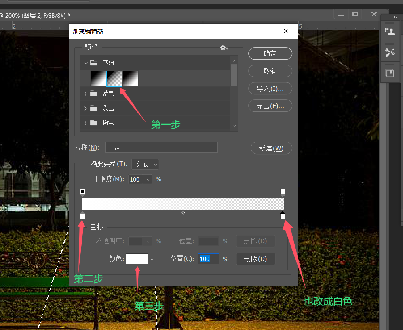Viewport: 403px width, 330px height.
Task: Expand the 紫色 preset folder
Action: (85, 108)
